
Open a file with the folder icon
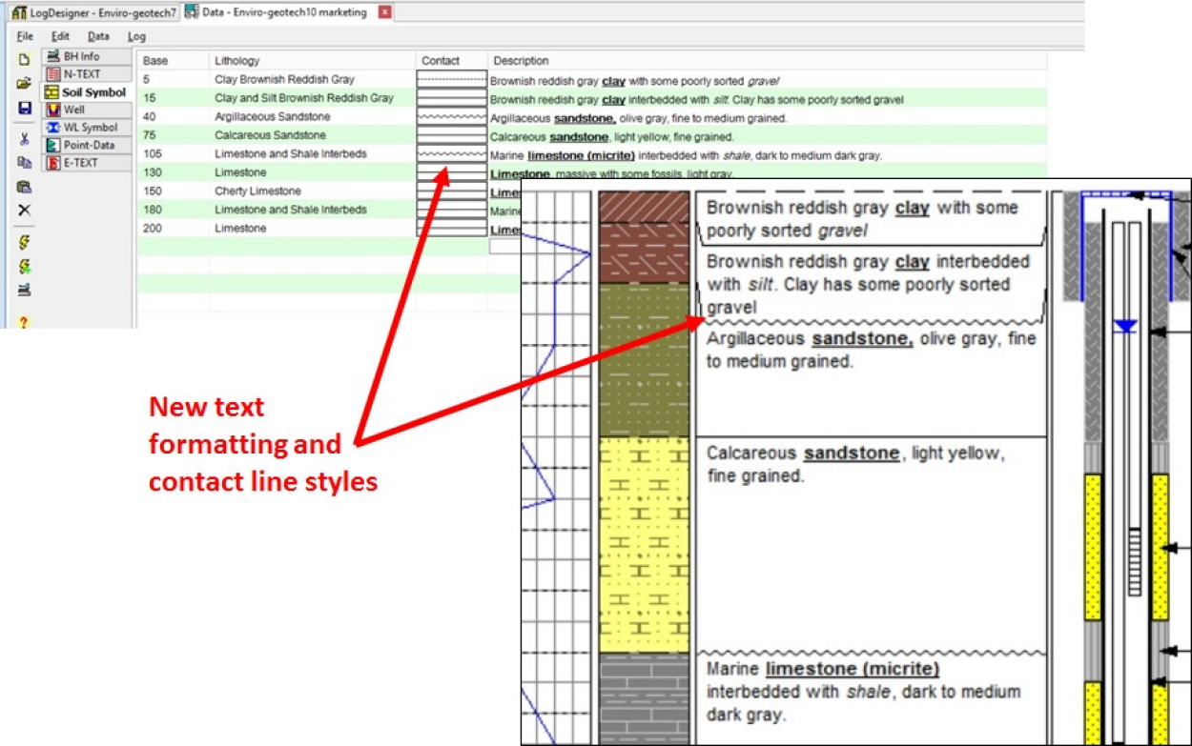pyautogui.click(x=25, y=84)
